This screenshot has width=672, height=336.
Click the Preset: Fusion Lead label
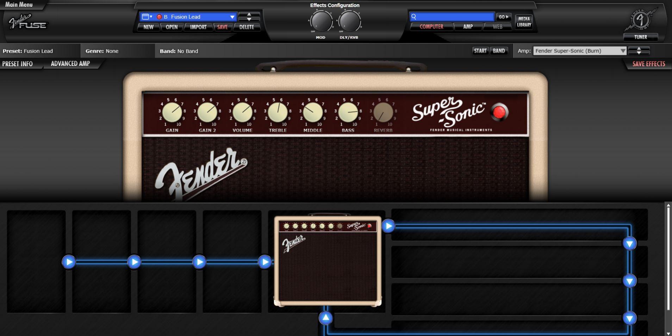pos(28,51)
